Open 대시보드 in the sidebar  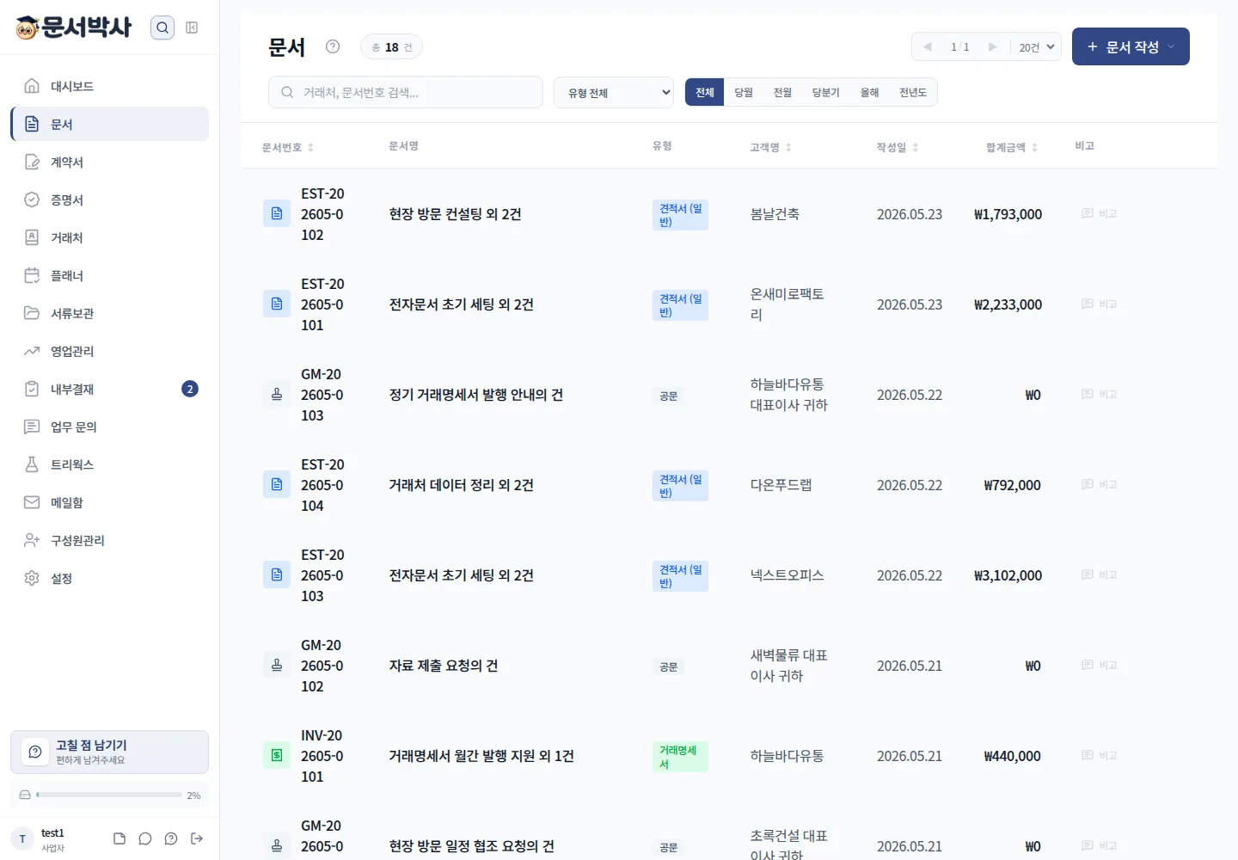click(x=110, y=86)
